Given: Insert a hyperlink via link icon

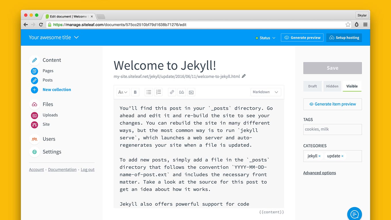Looking at the screenshot, I should point(172,92).
